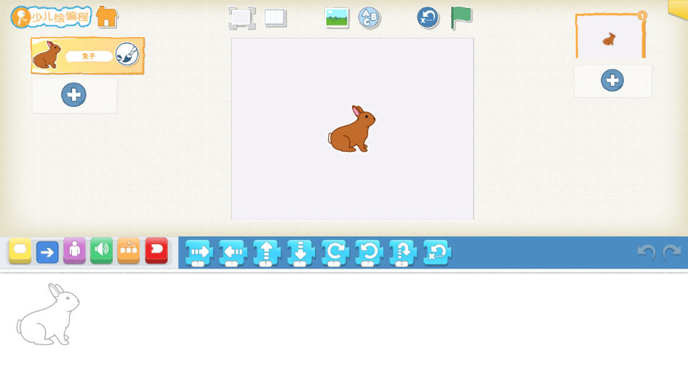The height and width of the screenshot is (387, 688).
Task: Select the page 1 thumbnail
Action: coord(610,38)
